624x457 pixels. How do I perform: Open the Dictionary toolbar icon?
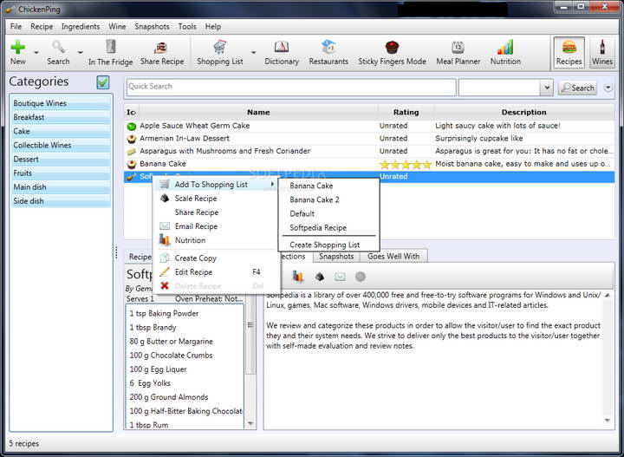click(281, 52)
